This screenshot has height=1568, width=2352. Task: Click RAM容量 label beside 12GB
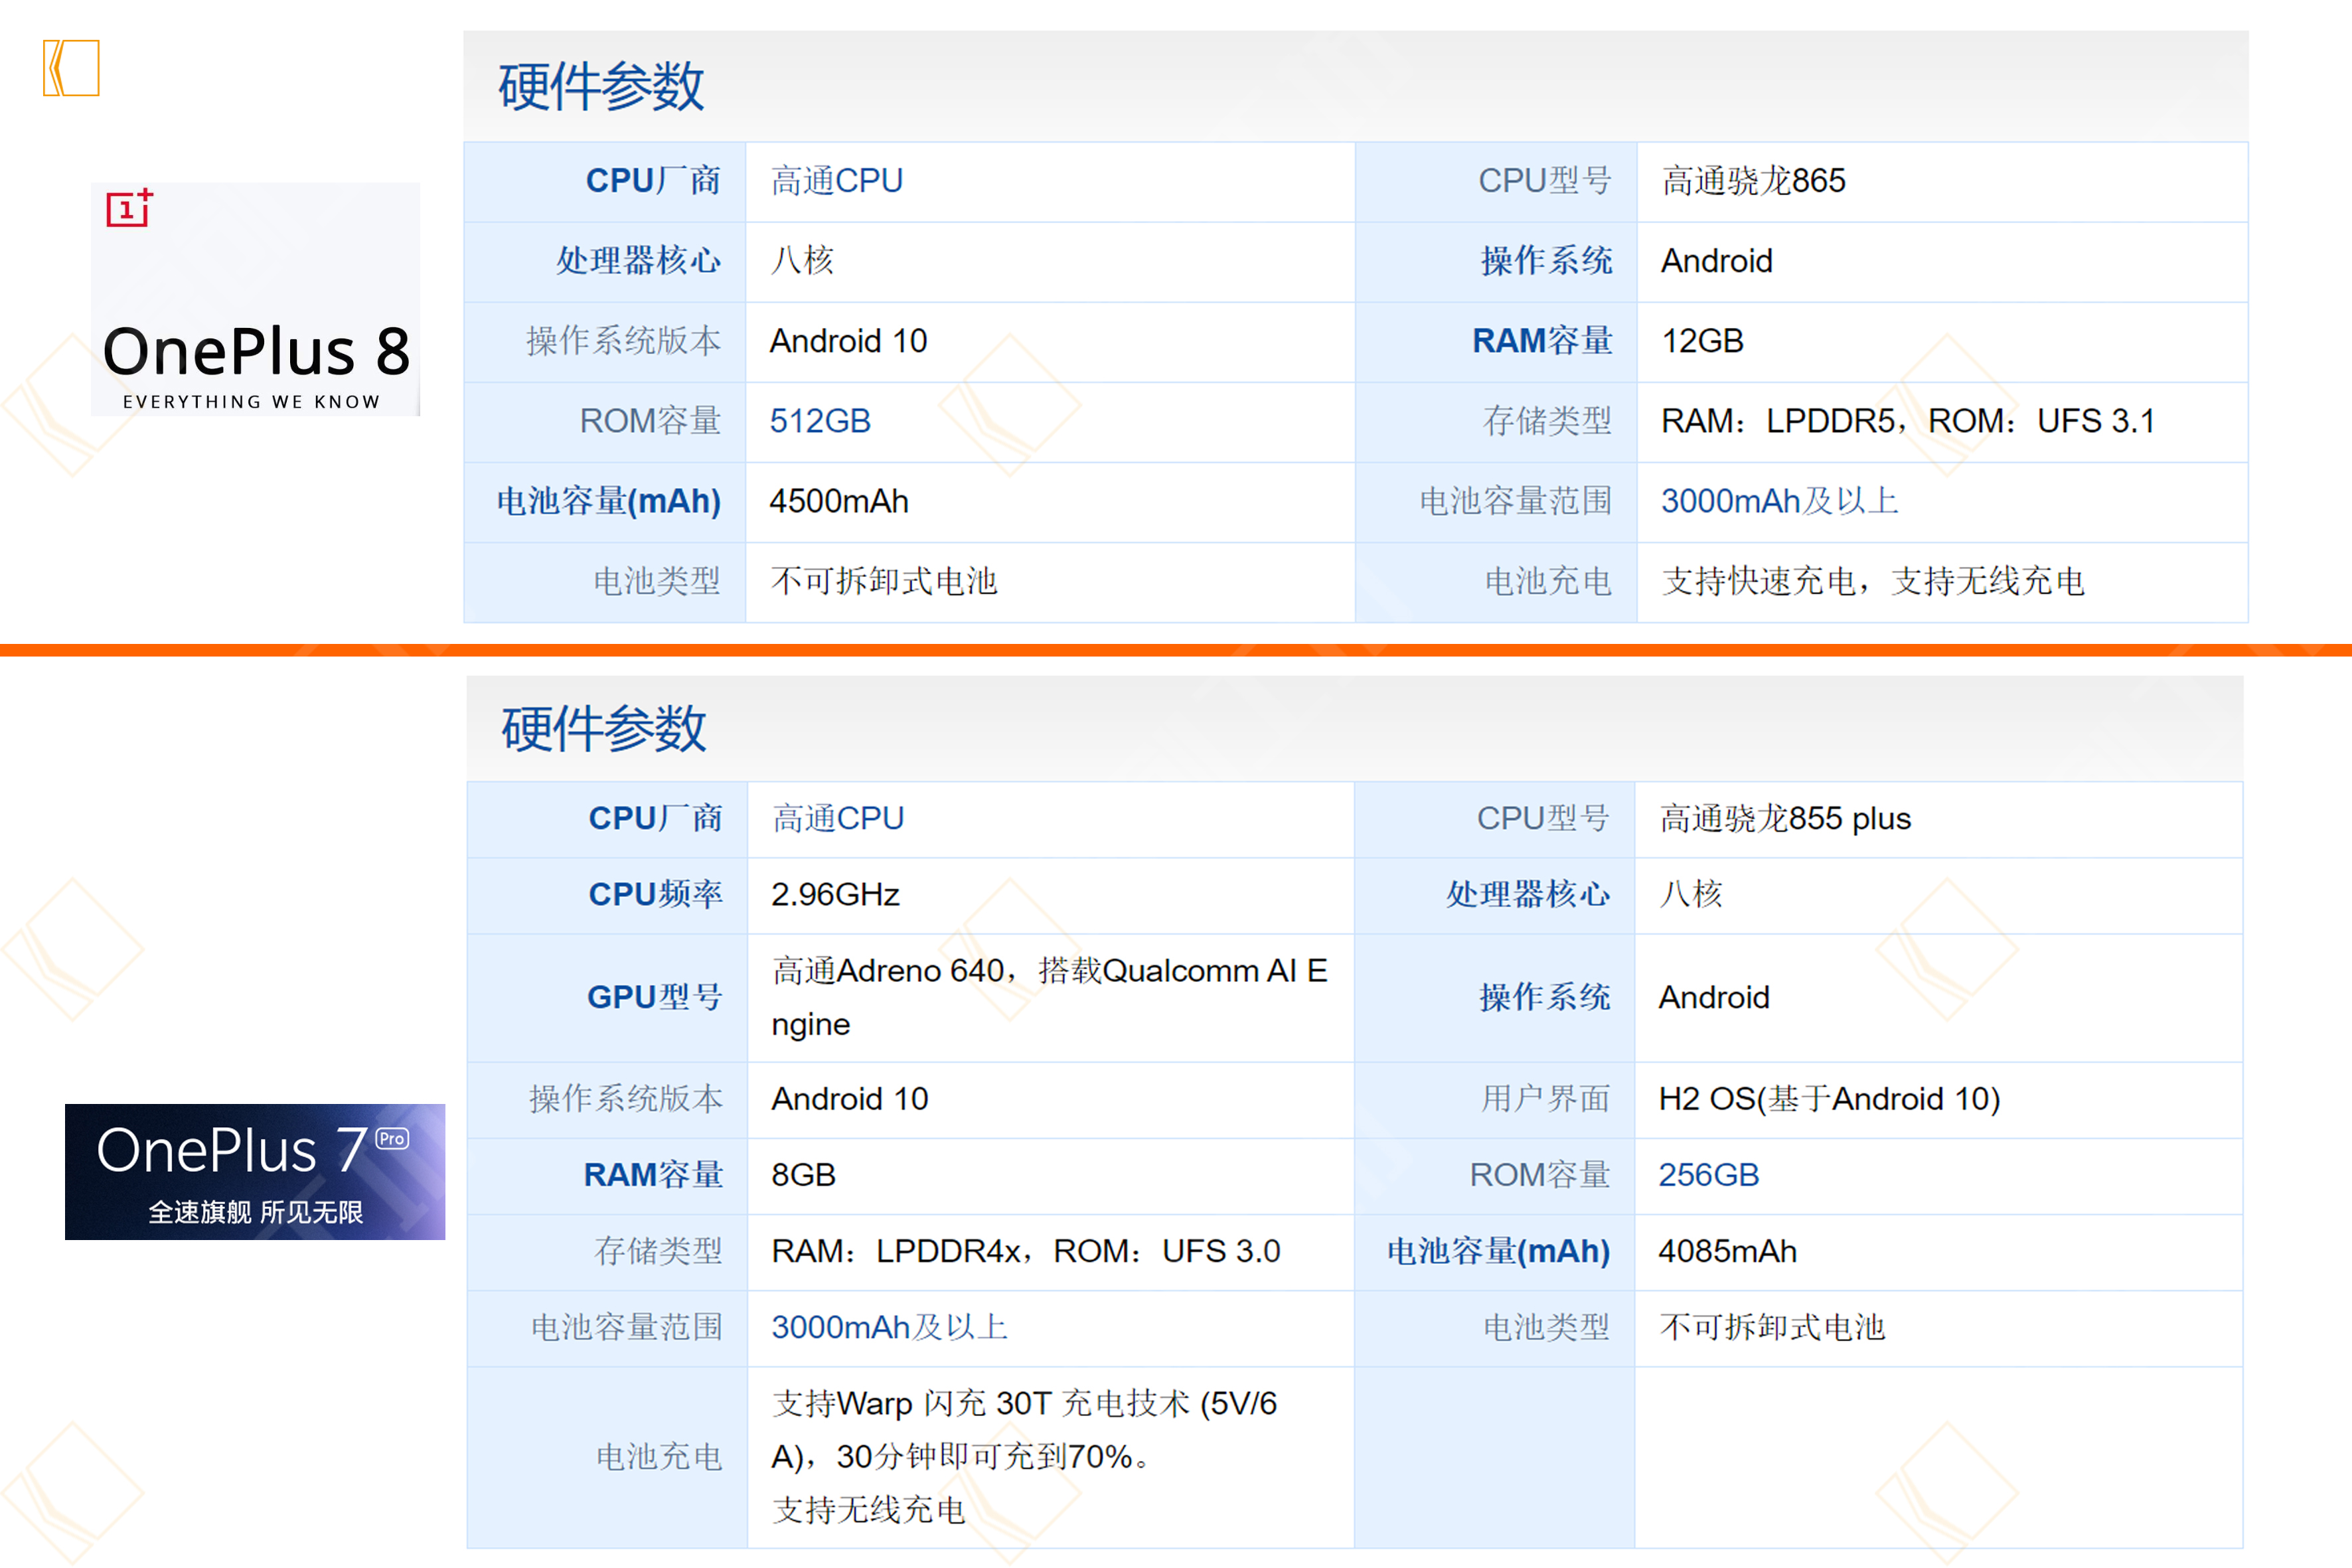pos(1542,341)
